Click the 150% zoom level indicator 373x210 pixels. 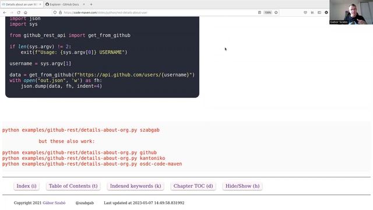[268, 12]
